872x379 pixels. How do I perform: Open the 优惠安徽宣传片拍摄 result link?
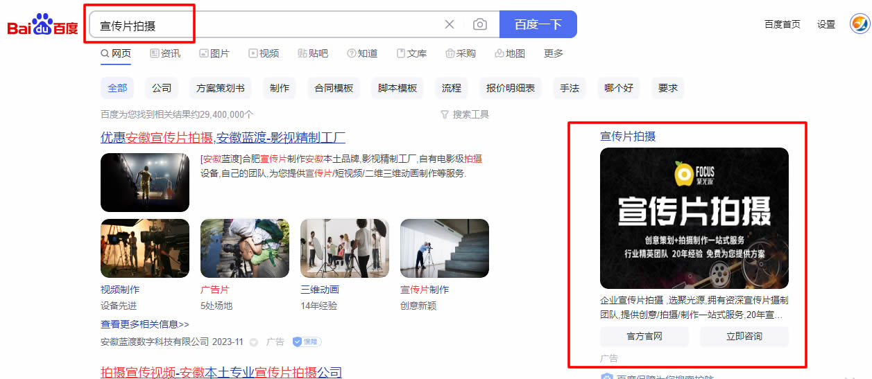(x=223, y=137)
